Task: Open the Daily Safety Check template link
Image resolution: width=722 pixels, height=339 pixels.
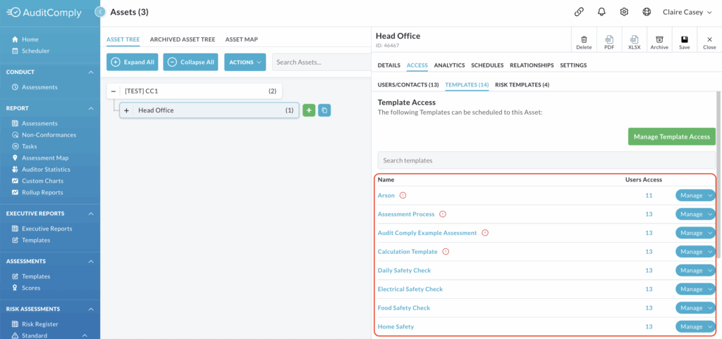Action: click(x=404, y=270)
